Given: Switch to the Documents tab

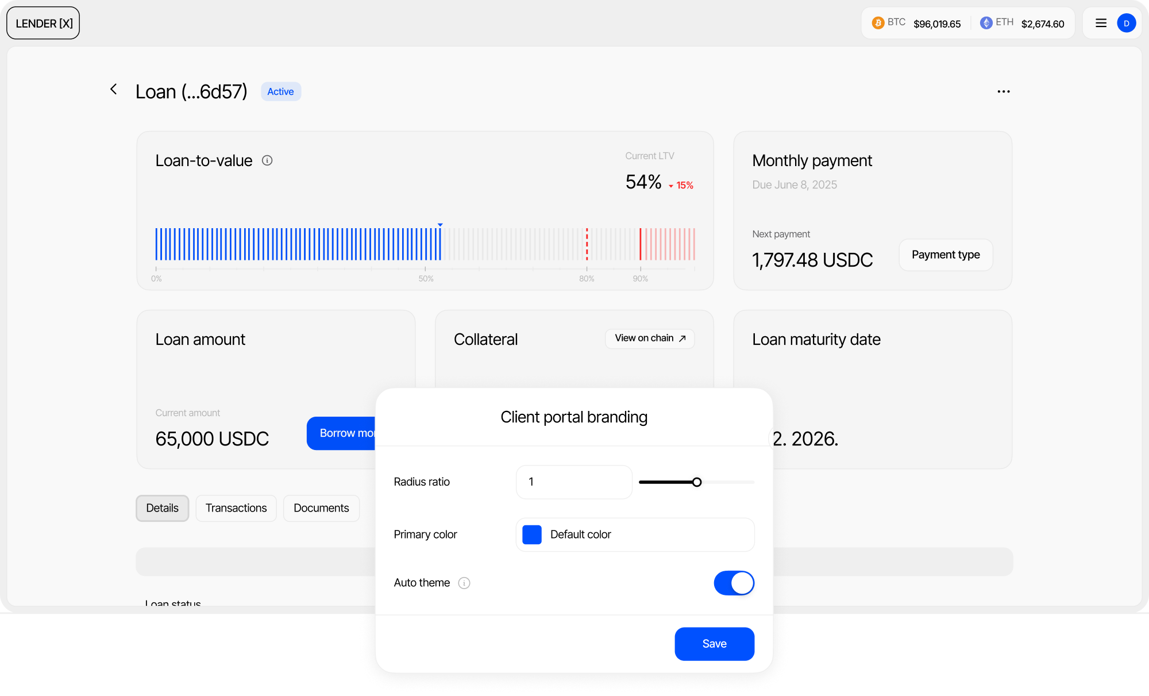Looking at the screenshot, I should (321, 508).
